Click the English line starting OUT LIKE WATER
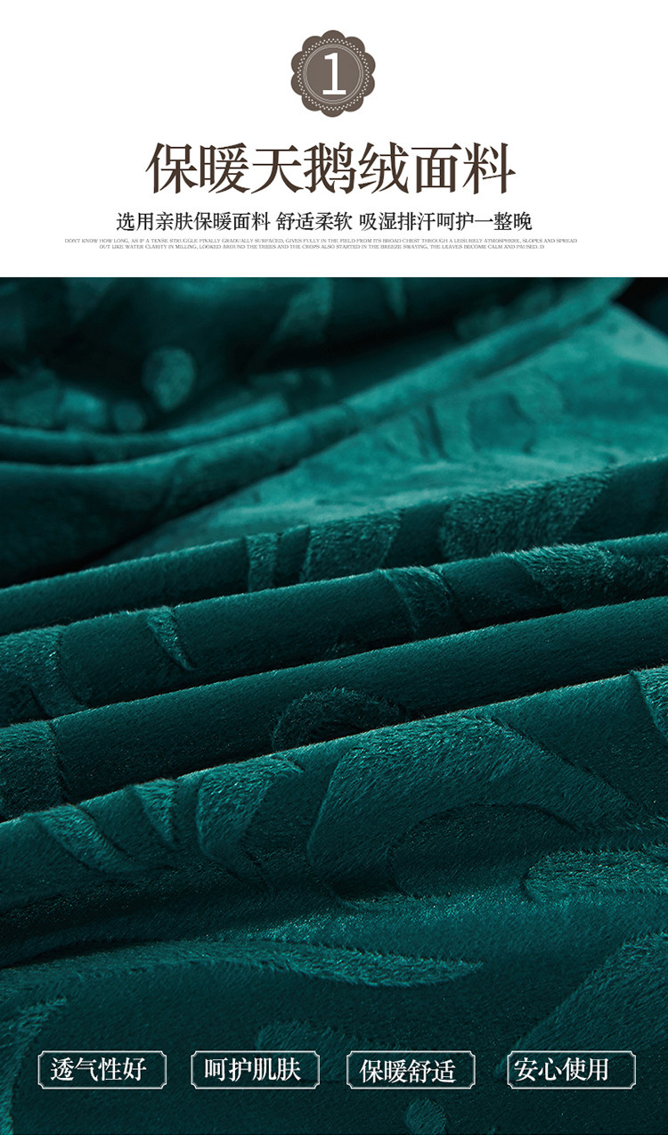 pos(321,247)
